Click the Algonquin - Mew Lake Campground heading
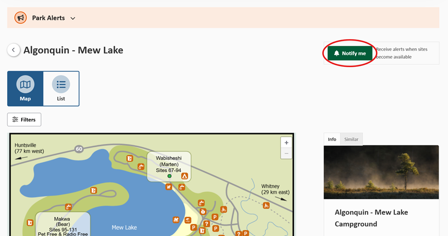This screenshot has width=448, height=236. click(x=371, y=218)
